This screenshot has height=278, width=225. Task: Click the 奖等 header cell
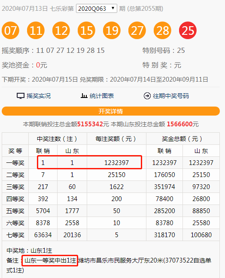pyautogui.click(x=15, y=151)
